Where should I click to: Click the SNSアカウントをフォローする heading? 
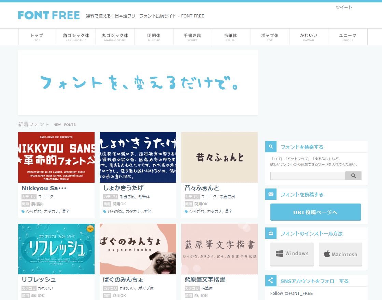click(314, 281)
